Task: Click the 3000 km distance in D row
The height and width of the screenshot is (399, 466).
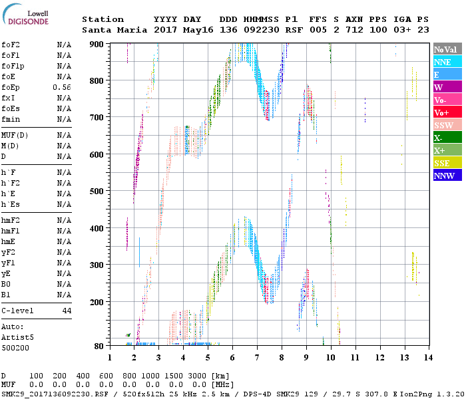Action: pyautogui.click(x=197, y=376)
